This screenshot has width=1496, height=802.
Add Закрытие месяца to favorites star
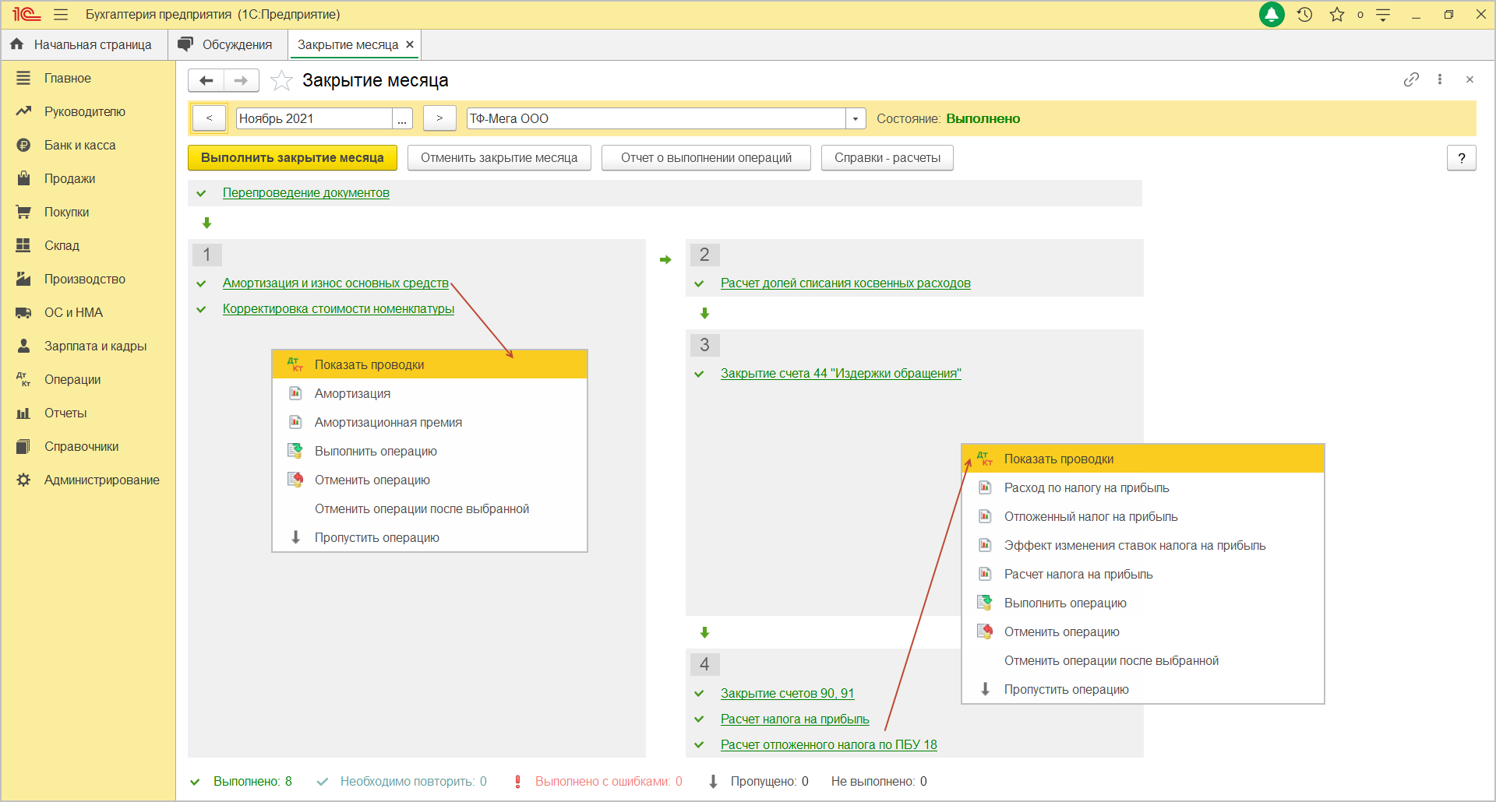[x=281, y=80]
